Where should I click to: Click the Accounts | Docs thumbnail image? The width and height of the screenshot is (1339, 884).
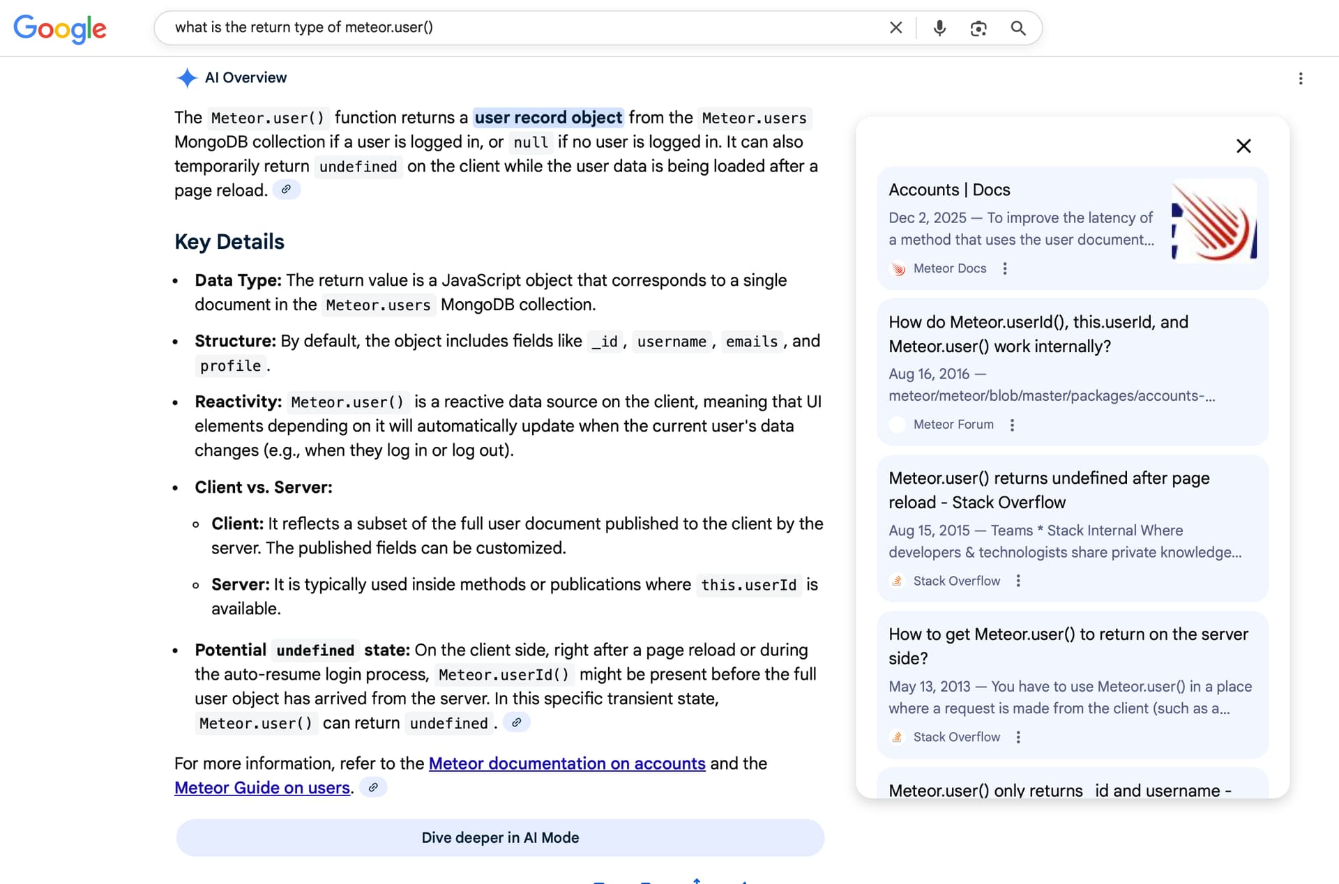coord(1213,220)
